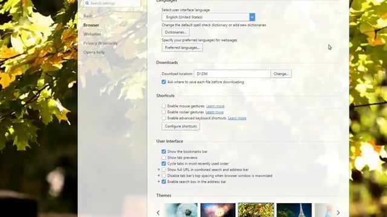Viewport: 387px width, 217px height.
Task: Click the Dictionaries... button
Action: [175, 32]
